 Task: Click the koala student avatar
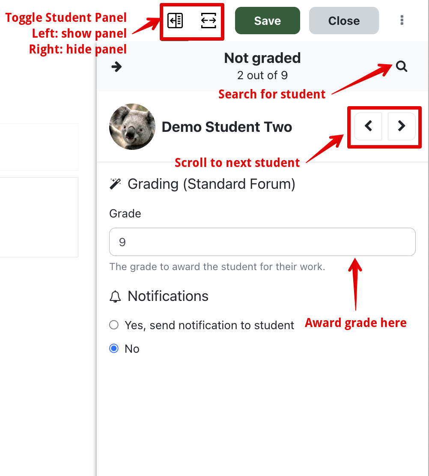click(x=132, y=127)
